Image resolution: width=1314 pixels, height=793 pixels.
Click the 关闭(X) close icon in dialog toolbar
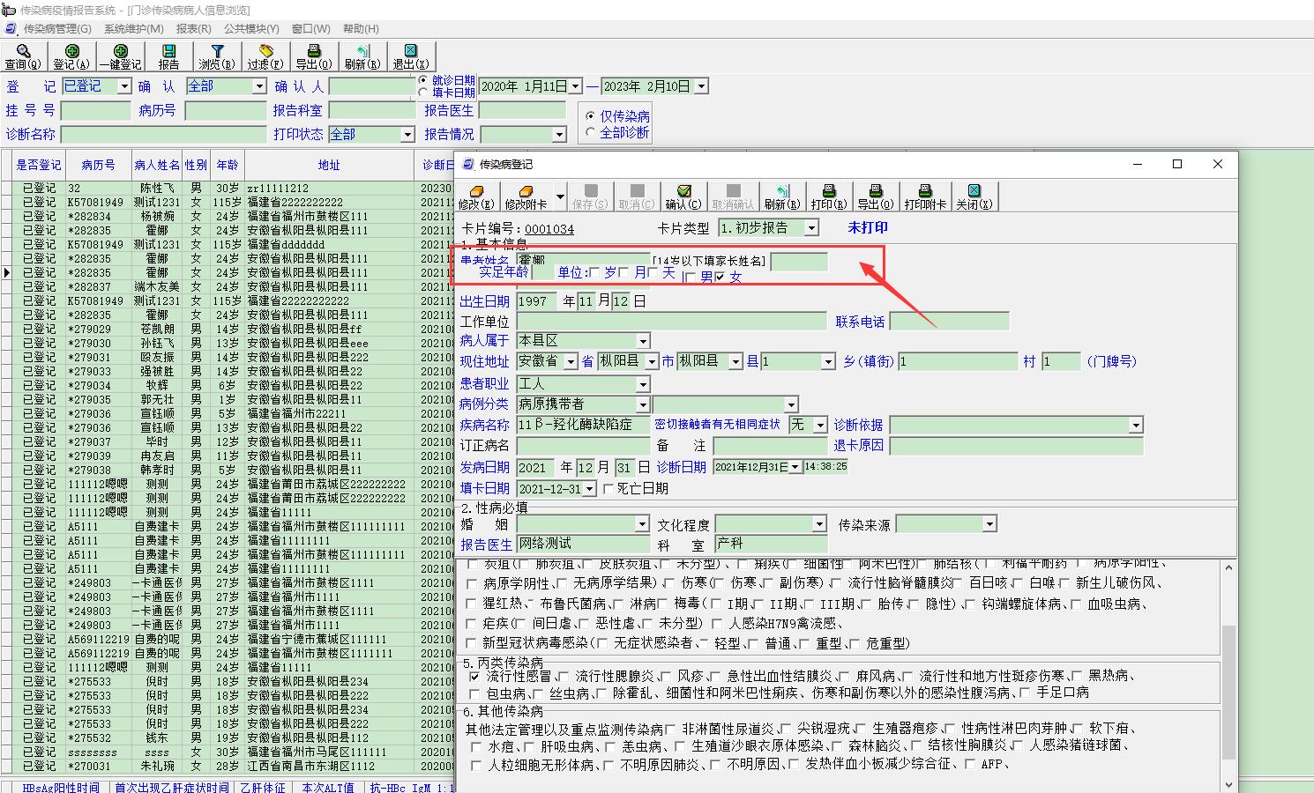pos(974,191)
